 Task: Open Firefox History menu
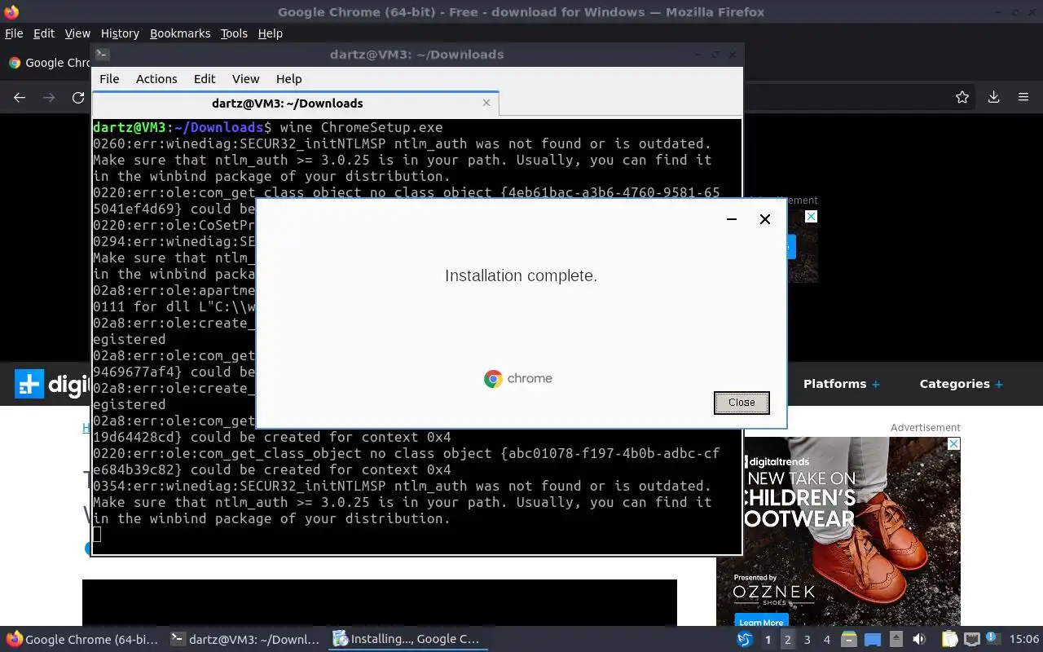tap(120, 33)
